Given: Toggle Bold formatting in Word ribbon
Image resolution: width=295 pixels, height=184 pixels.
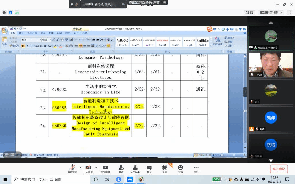Looking at the screenshot, I should [23, 46].
